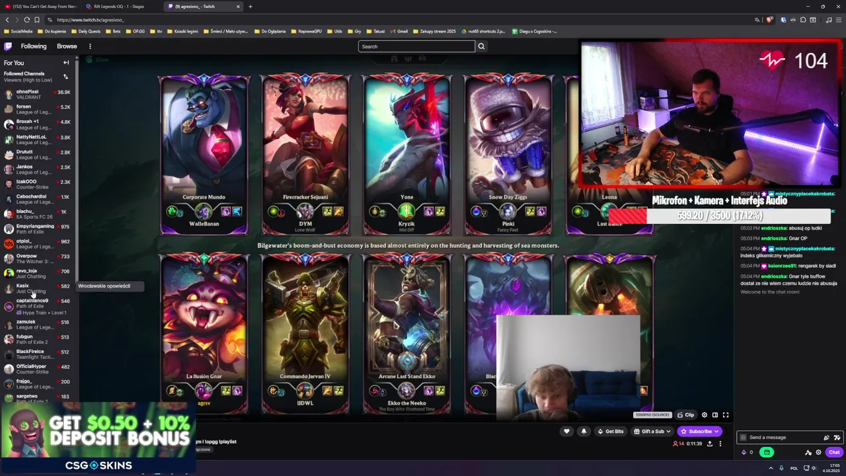Open player settings gear
Image resolution: width=846 pixels, height=476 pixels.
704,415
